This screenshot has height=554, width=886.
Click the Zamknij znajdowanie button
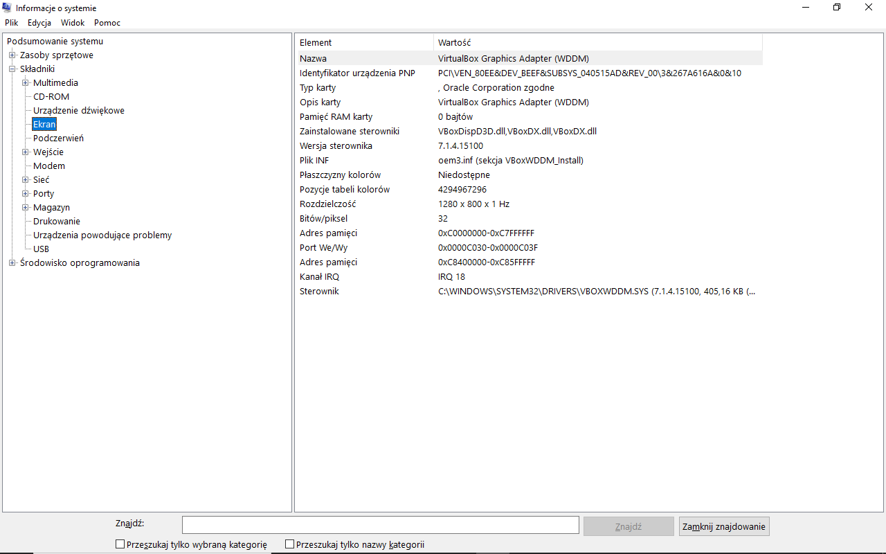point(724,526)
